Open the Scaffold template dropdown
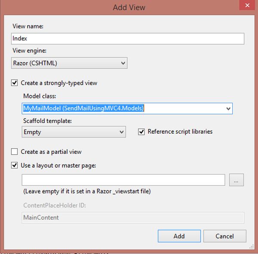 pos(74,132)
